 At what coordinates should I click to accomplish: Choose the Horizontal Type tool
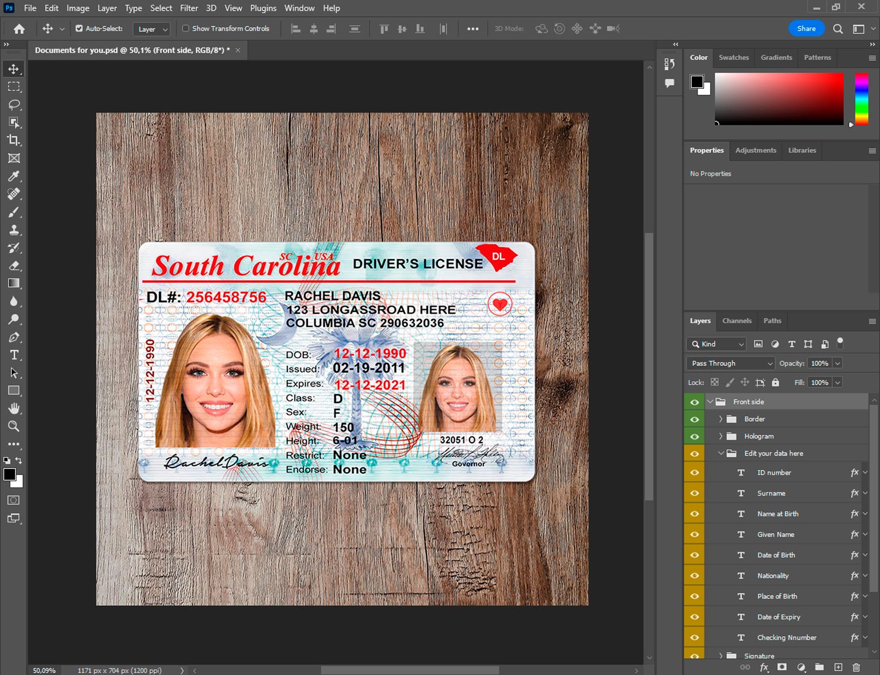coord(13,355)
